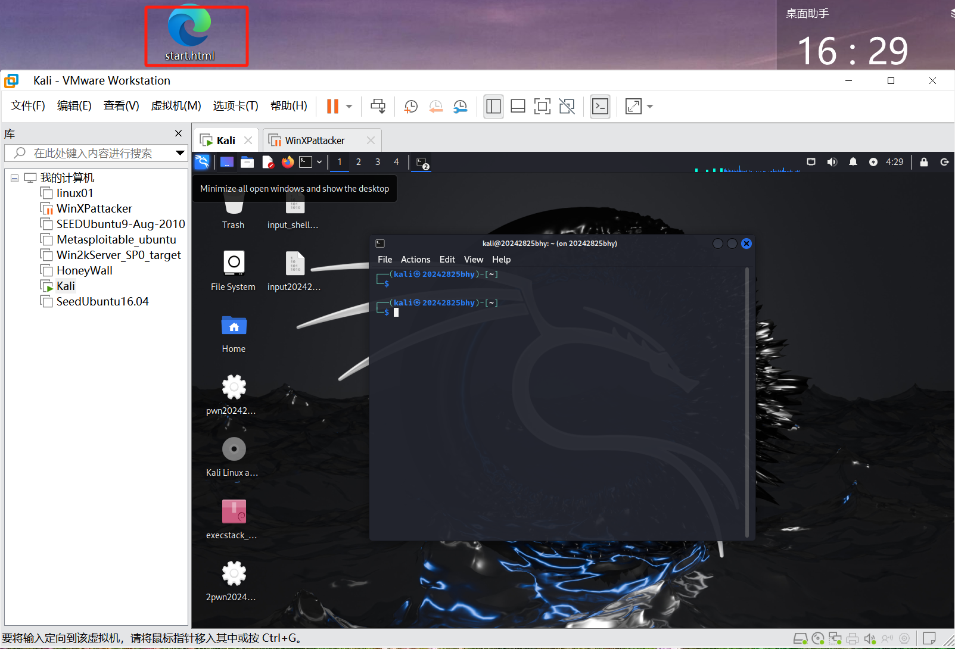
Task: Open the power options dropdown beside pause
Action: [349, 107]
